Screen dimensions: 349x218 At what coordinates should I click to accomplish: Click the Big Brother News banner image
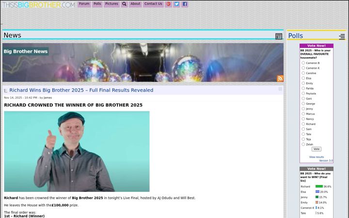point(143,62)
